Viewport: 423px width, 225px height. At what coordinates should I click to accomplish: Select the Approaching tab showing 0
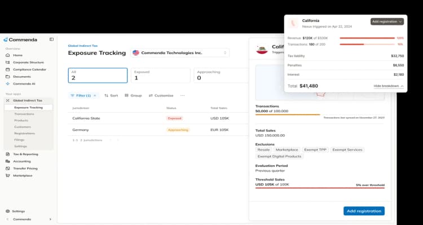pyautogui.click(x=221, y=75)
